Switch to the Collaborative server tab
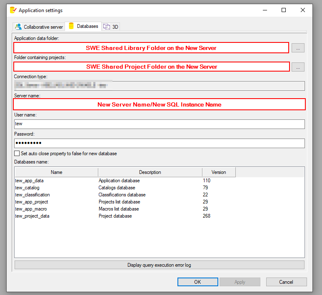322x295 pixels. [x=39, y=27]
